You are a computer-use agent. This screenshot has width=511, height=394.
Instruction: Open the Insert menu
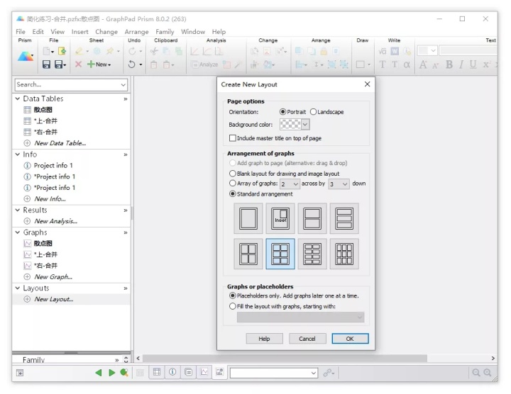pos(79,32)
